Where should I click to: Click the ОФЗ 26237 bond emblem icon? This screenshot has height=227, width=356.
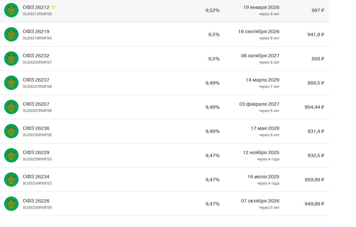tap(11, 83)
